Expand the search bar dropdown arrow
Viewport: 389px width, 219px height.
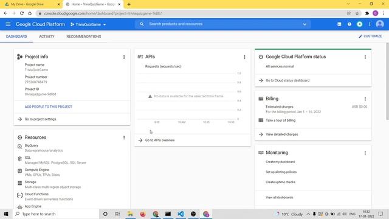(x=305, y=24)
